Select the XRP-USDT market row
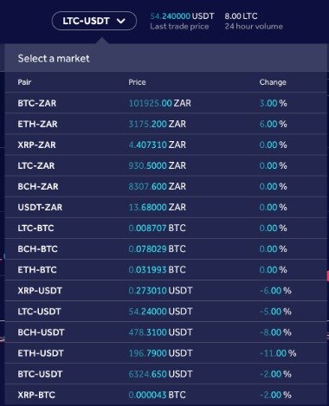Viewport: 329px width, 406px height. click(x=165, y=290)
